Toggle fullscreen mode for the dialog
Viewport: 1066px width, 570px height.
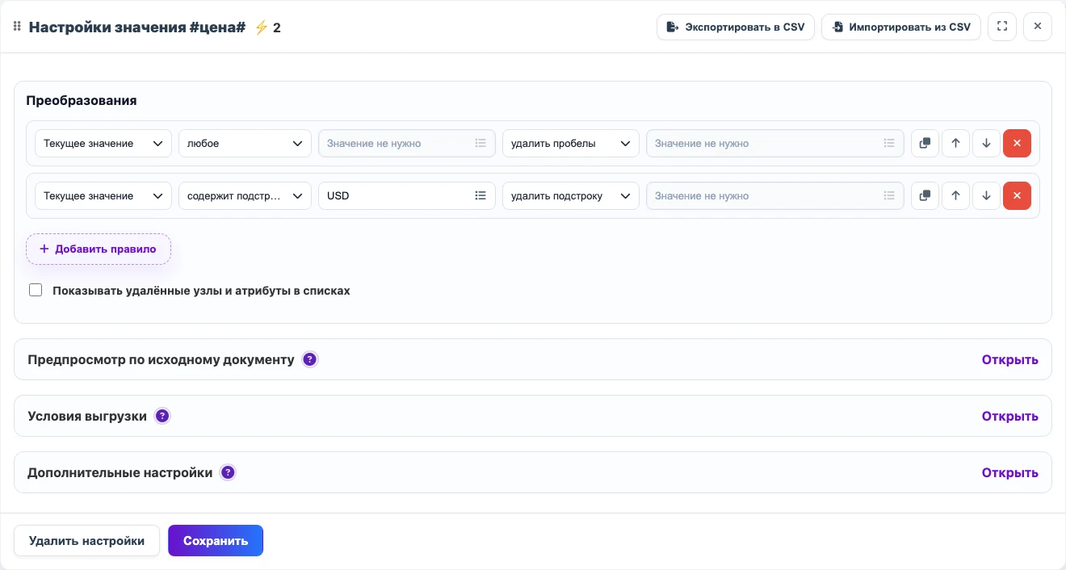click(1002, 27)
